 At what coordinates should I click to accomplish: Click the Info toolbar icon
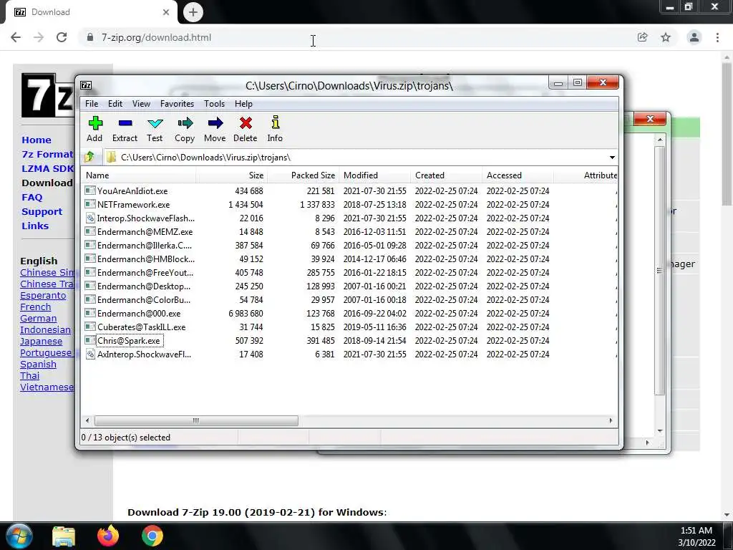276,122
